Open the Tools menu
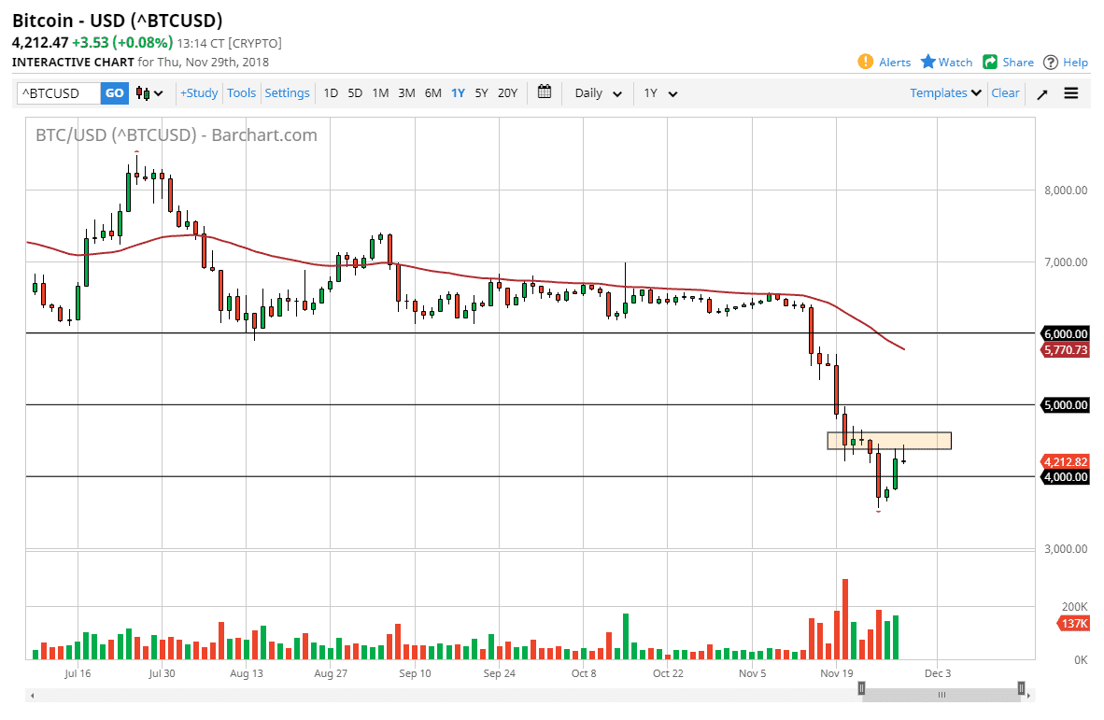Image resolution: width=1104 pixels, height=720 pixels. click(x=241, y=92)
